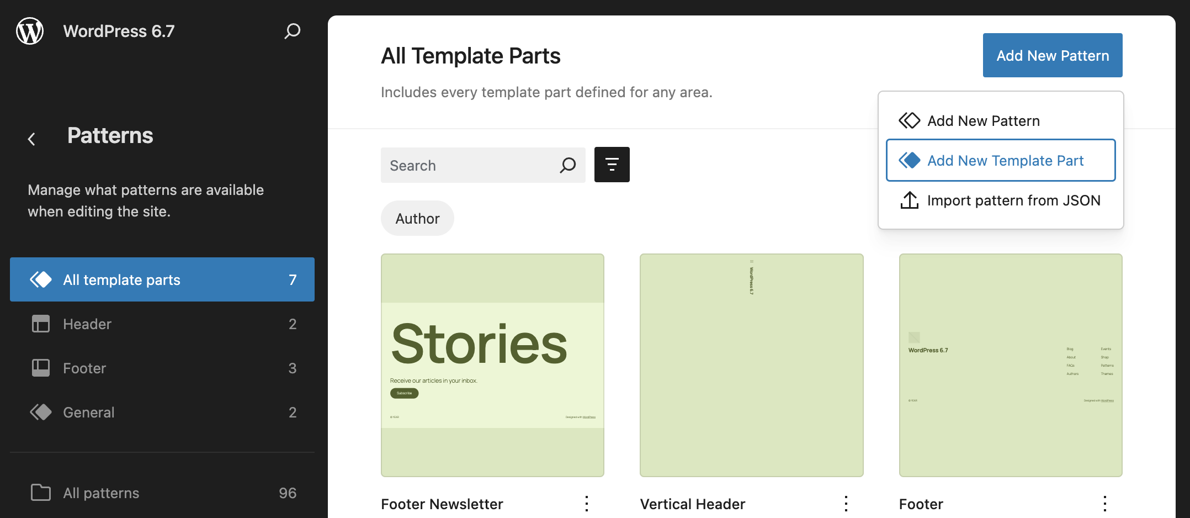Screen dimensions: 1190x518
Task: Open options menu for Vertical Header
Action: [846, 504]
